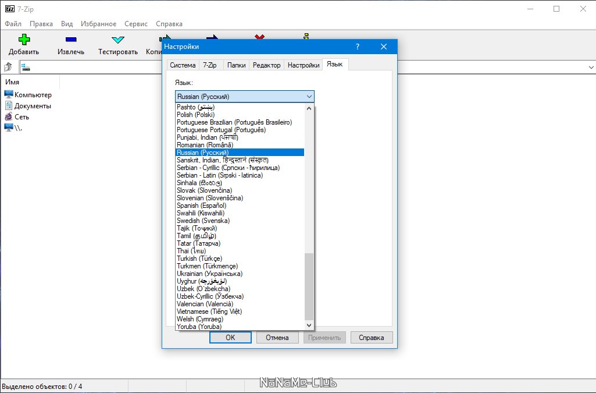596x393 pixels.
Task: Switch to the Настройки tab
Action: [304, 65]
